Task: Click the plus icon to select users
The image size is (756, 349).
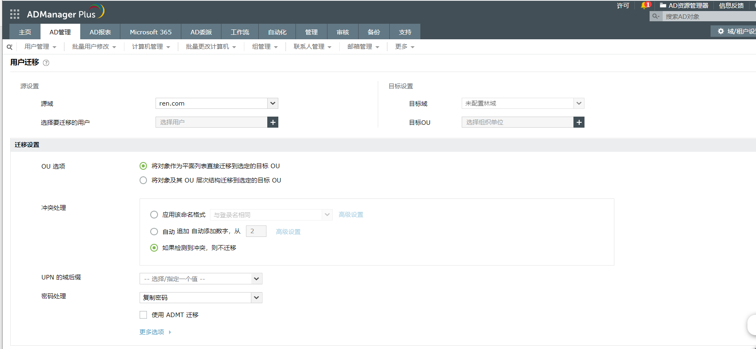Action: click(273, 122)
